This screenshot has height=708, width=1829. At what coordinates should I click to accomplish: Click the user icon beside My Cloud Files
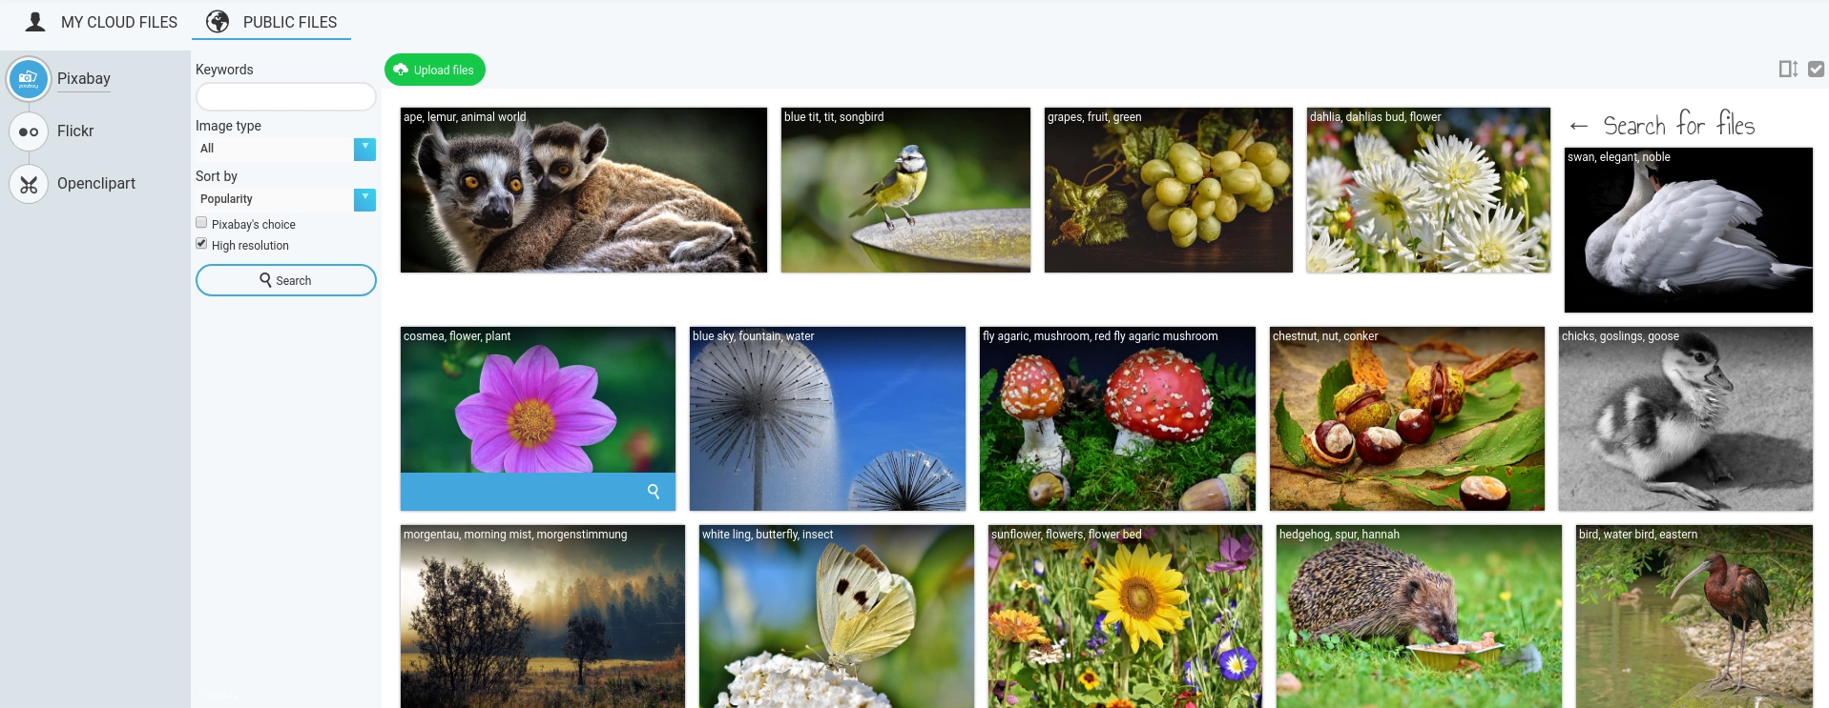point(35,21)
